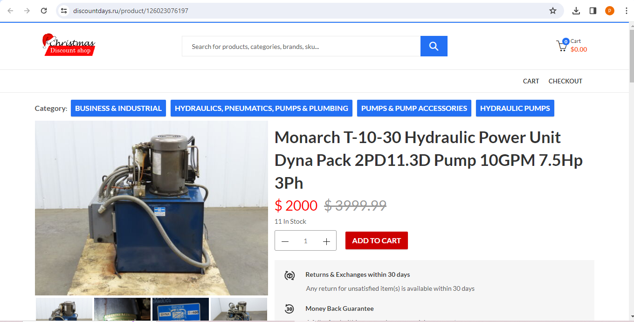Open browser downloads
The width and height of the screenshot is (634, 322).
[x=576, y=11]
